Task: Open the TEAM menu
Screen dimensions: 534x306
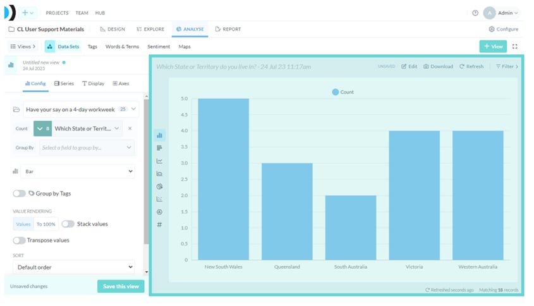Action: [82, 13]
